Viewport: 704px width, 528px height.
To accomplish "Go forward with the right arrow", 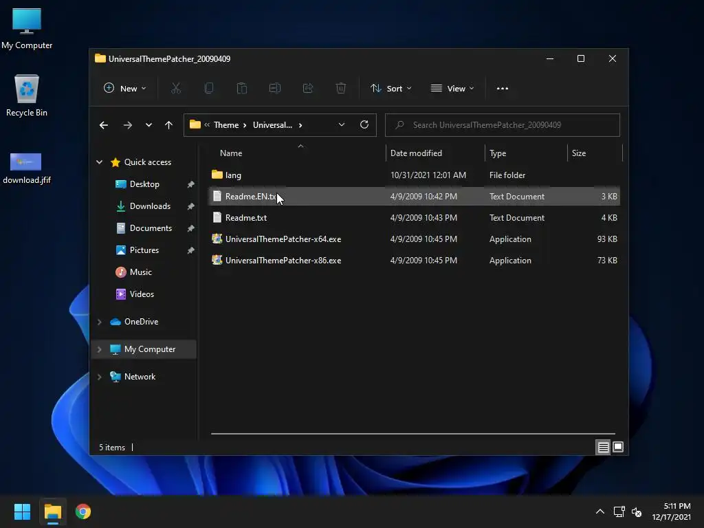I will 127,125.
